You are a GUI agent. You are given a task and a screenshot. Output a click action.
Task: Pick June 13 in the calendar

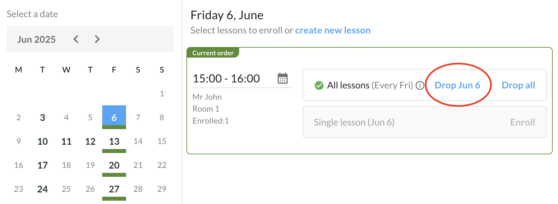(x=114, y=141)
